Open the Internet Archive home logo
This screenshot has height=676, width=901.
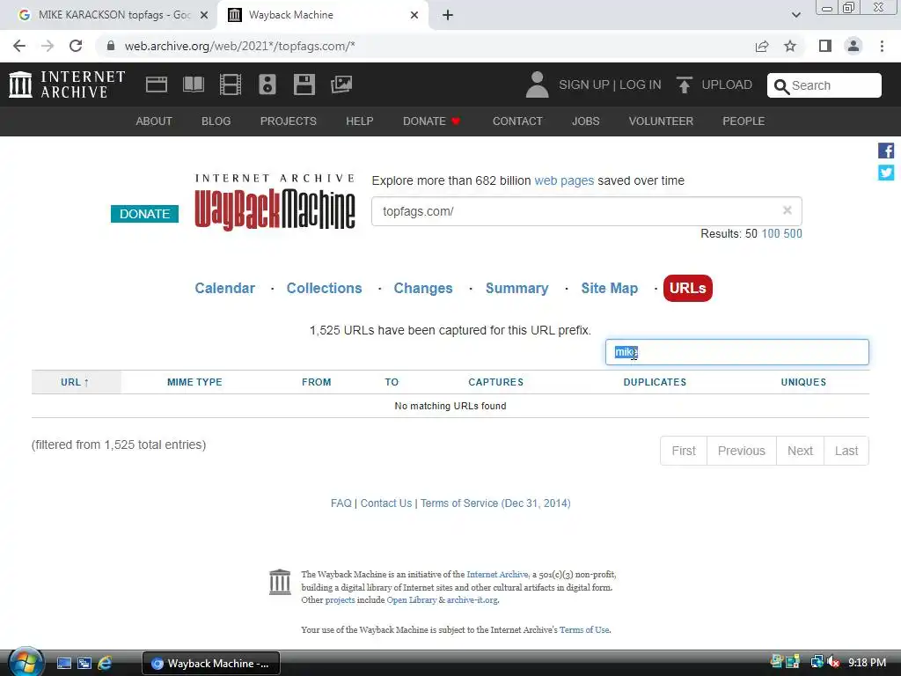[x=67, y=84]
